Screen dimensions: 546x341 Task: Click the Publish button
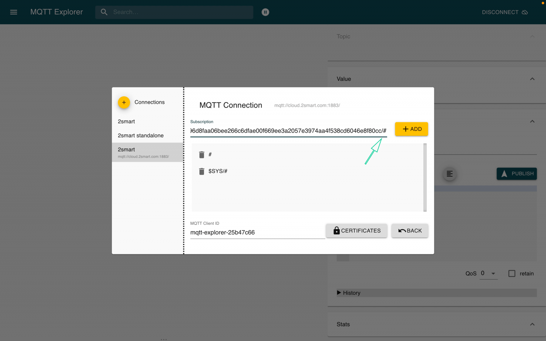516,174
